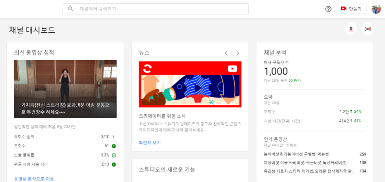This screenshot has height=182, width=385.
Task: Open the help question mark icon
Action: click(328, 9)
